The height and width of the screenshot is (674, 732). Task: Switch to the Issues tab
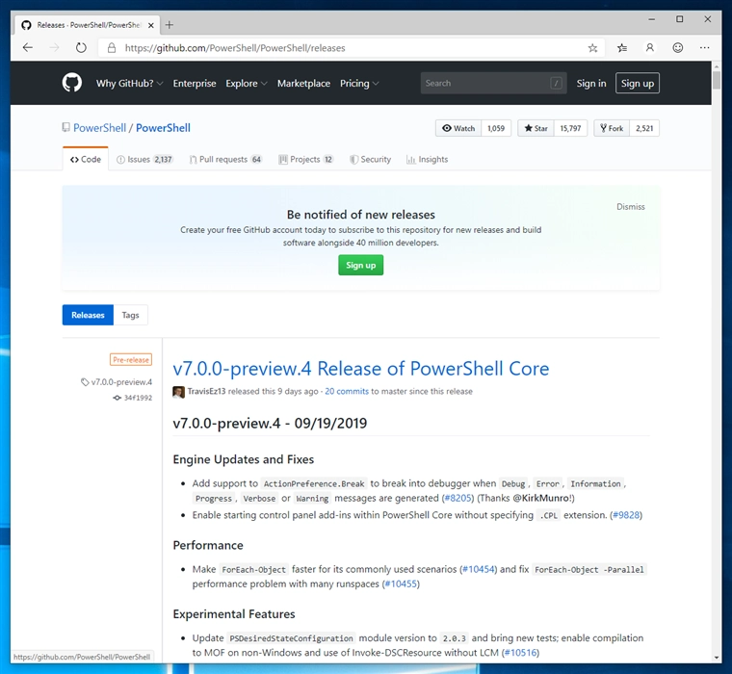click(144, 159)
